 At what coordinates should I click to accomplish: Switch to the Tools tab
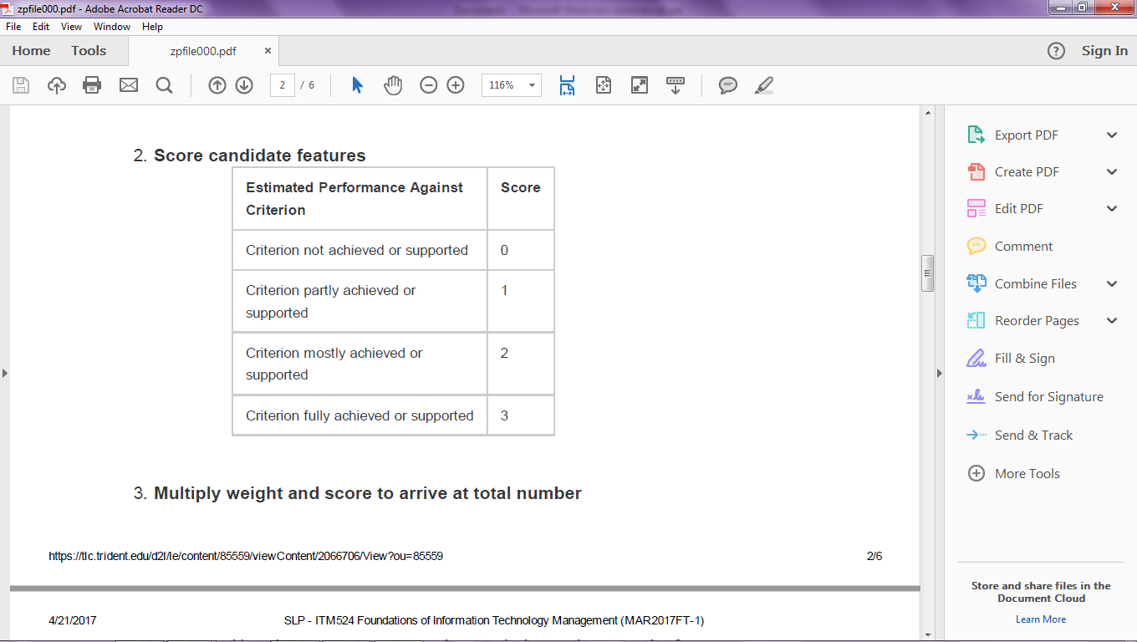tap(89, 51)
